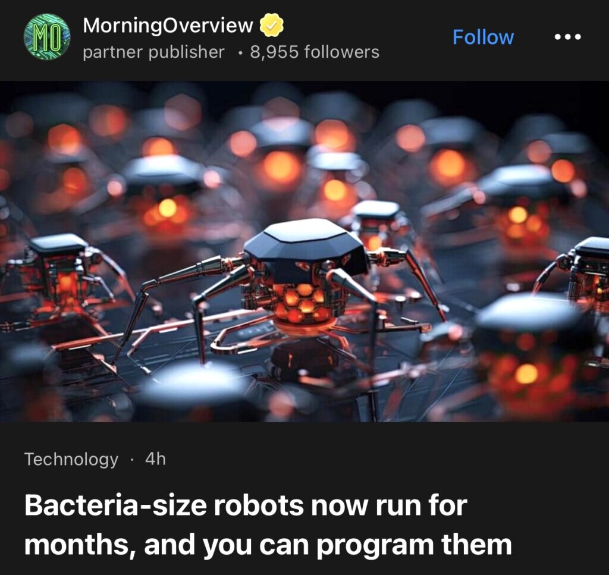Image resolution: width=609 pixels, height=575 pixels.
Task: Show post options via the ellipsis
Action: pos(567,37)
